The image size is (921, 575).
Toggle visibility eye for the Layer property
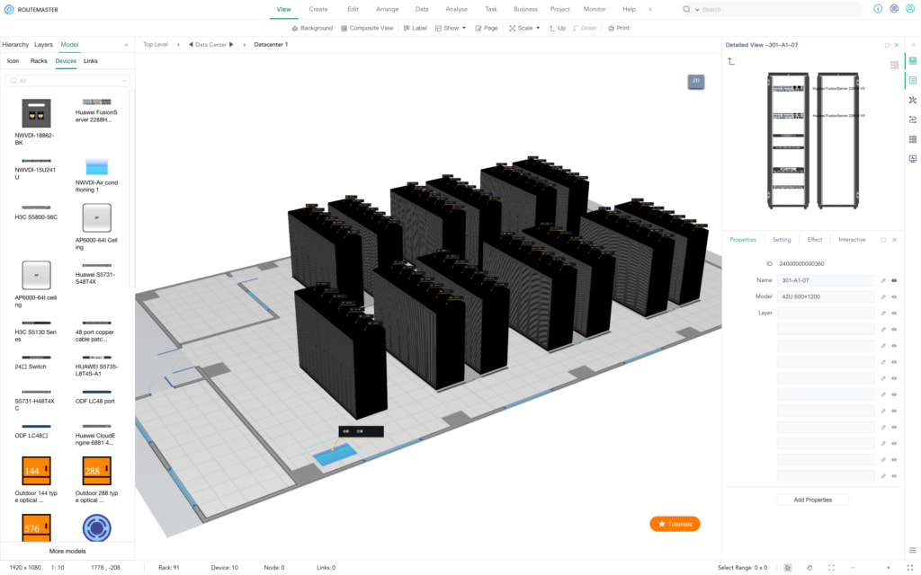pyautogui.click(x=894, y=313)
